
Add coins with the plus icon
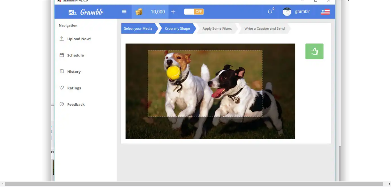[173, 12]
